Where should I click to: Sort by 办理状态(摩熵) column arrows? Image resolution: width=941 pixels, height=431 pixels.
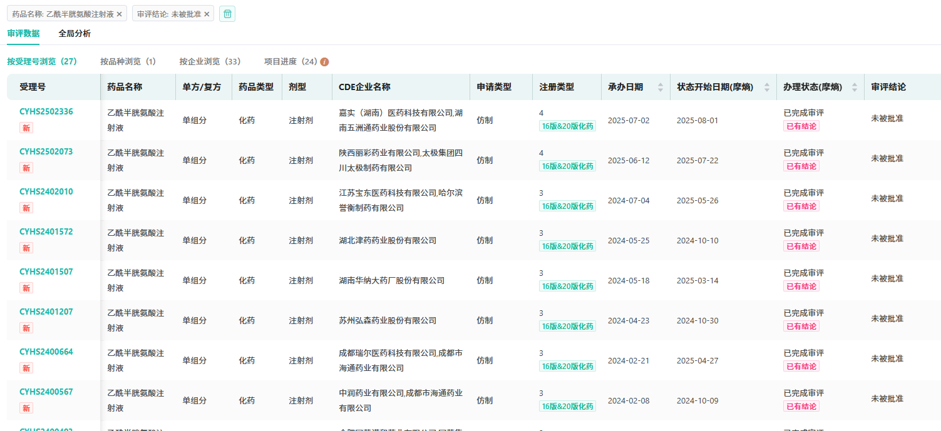(855, 88)
